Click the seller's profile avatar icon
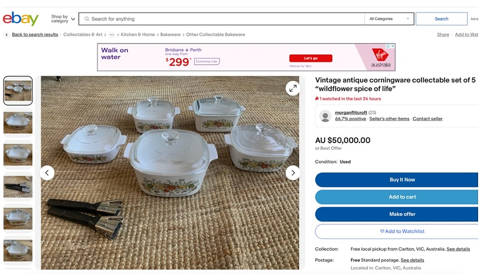The image size is (487, 274). pos(325,116)
